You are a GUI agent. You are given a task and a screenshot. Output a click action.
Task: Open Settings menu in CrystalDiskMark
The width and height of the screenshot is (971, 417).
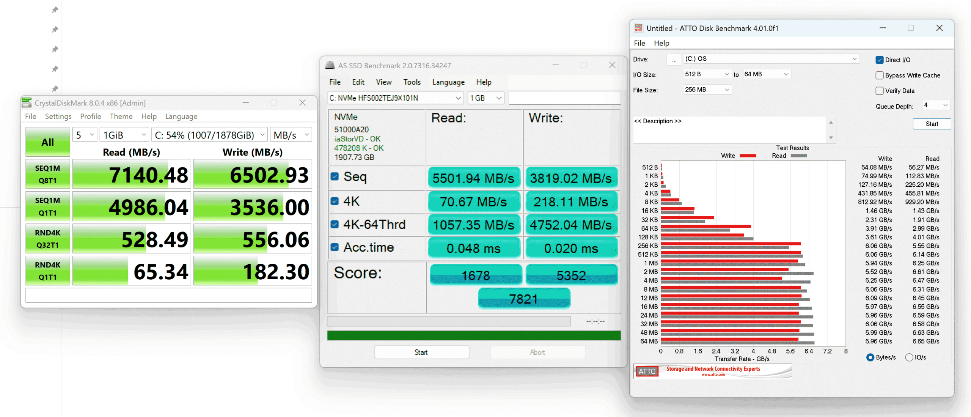coord(58,116)
